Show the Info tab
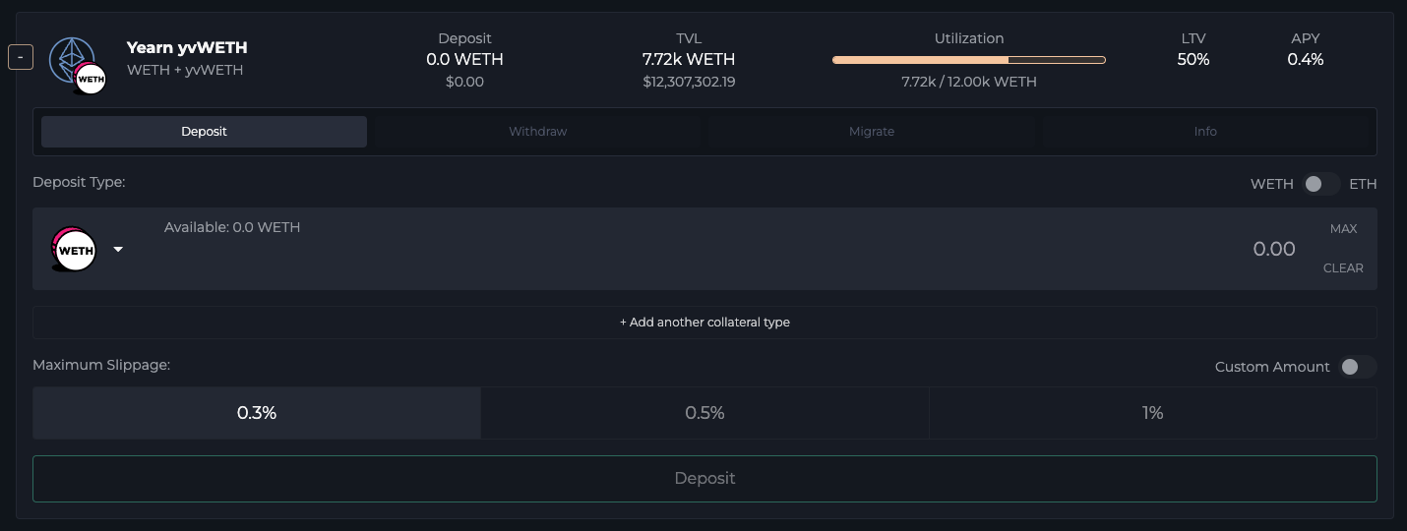Viewport: 1407px width, 531px height. (x=1204, y=132)
